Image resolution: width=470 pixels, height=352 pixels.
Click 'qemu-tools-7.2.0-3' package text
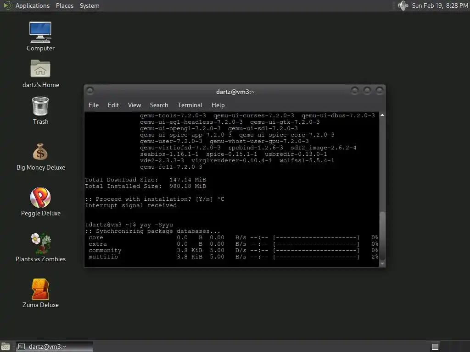(173, 115)
